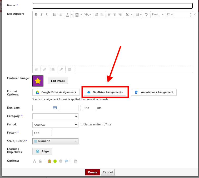
Task: Click inside the description text area
Action: pos(113,42)
